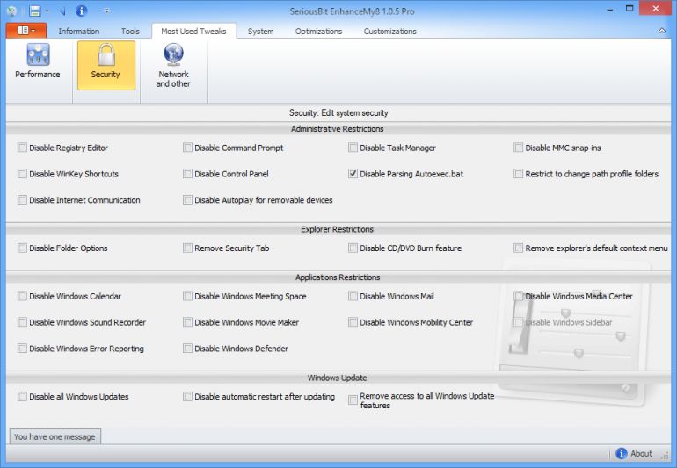Click the About info icon in status bar
This screenshot has width=677, height=468.
pos(622,453)
